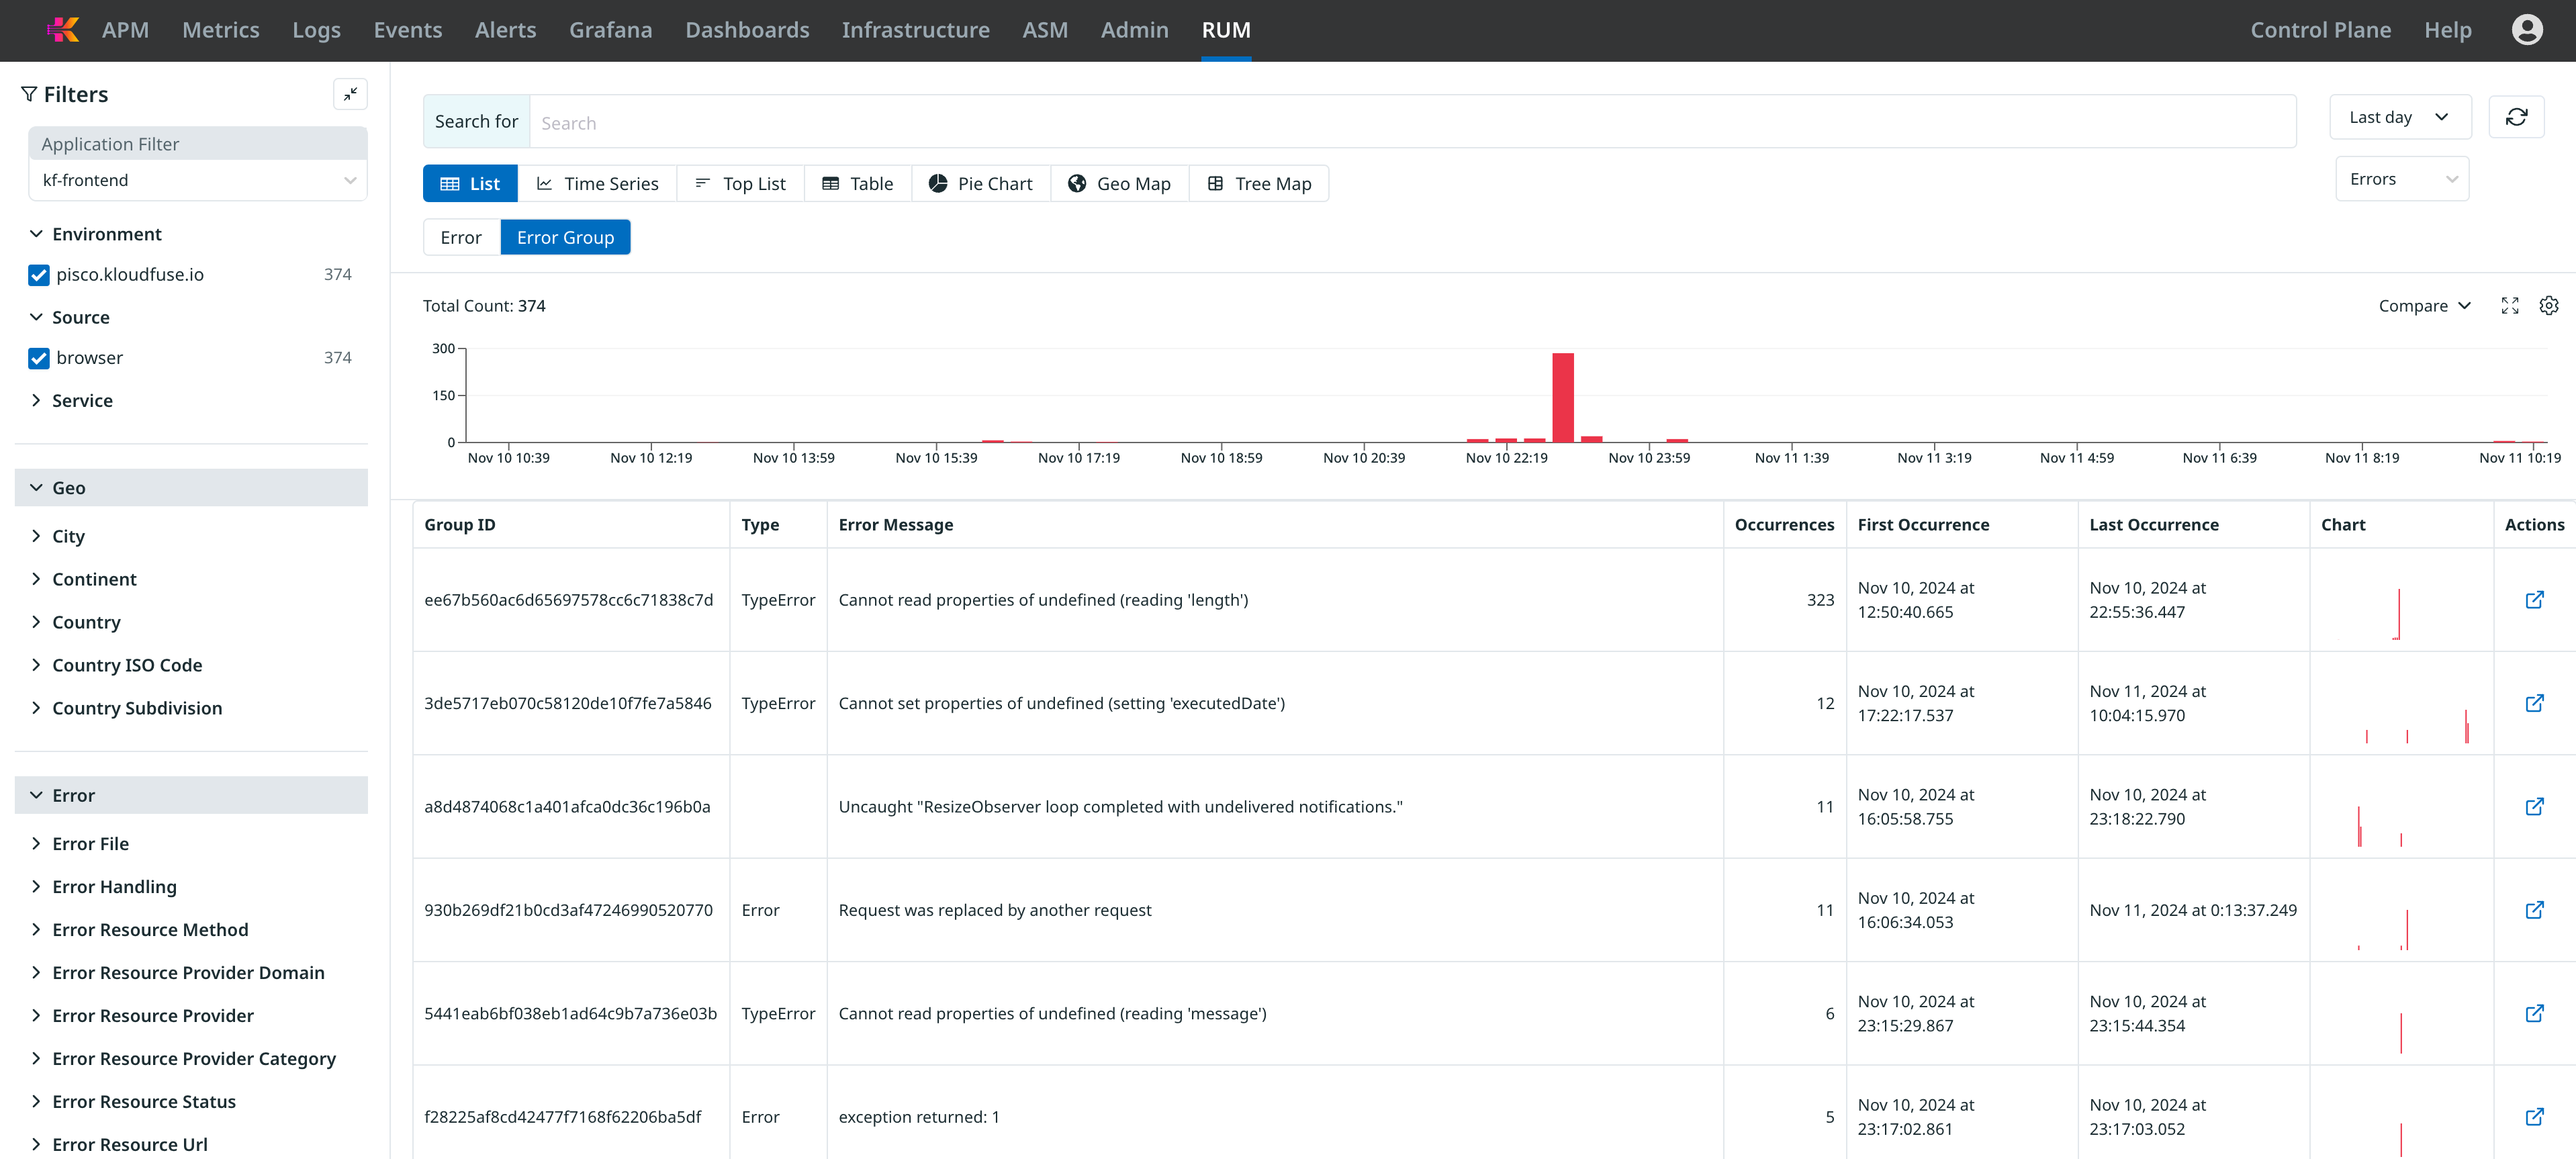
Task: Open user profile avatar icon
Action: point(2526,30)
